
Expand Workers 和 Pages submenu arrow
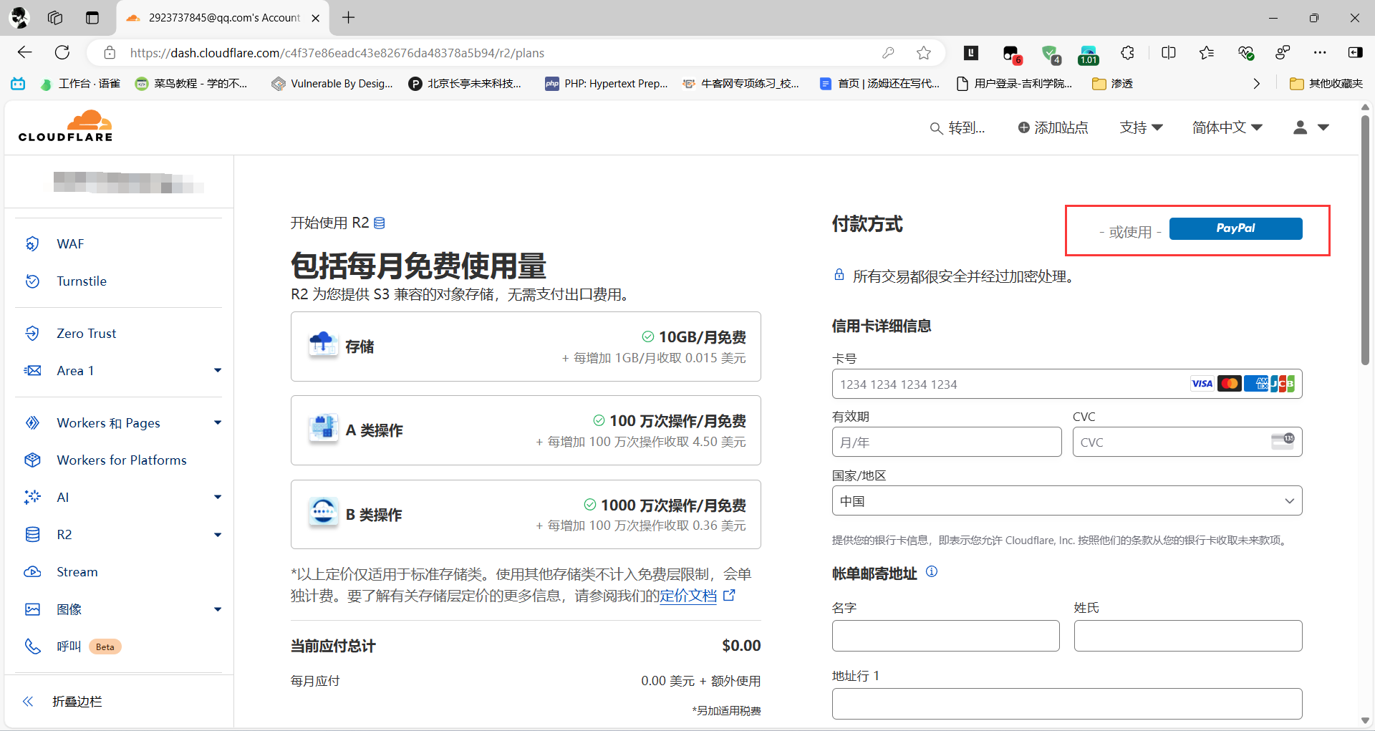[218, 423]
